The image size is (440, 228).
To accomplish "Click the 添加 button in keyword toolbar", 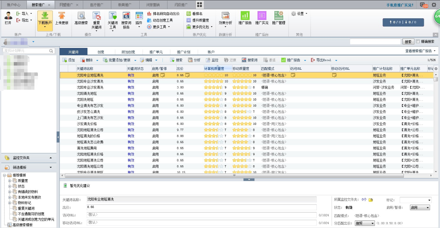I will tap(69, 60).
